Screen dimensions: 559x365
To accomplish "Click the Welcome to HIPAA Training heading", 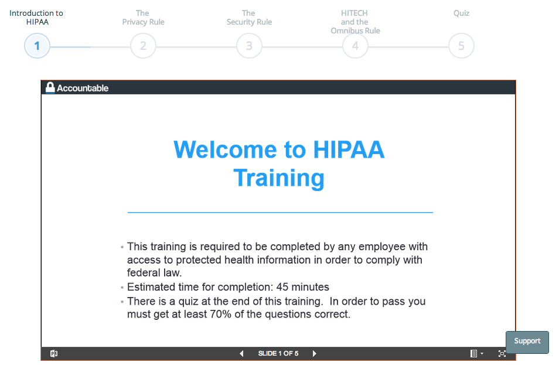I will 279,163.
